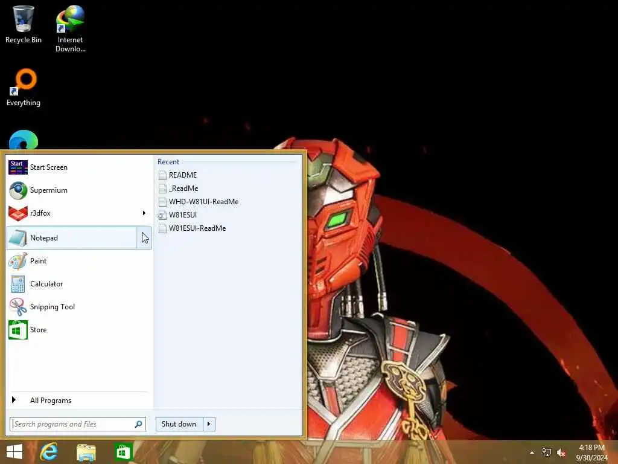Viewport: 618px width, 464px height.
Task: Click the network icon in the system tray
Action: [547, 453]
